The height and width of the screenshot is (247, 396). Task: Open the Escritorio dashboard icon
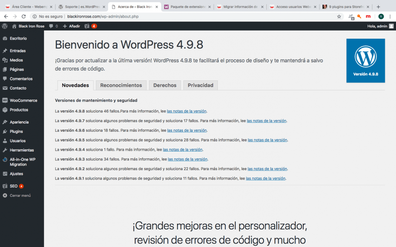(5, 38)
